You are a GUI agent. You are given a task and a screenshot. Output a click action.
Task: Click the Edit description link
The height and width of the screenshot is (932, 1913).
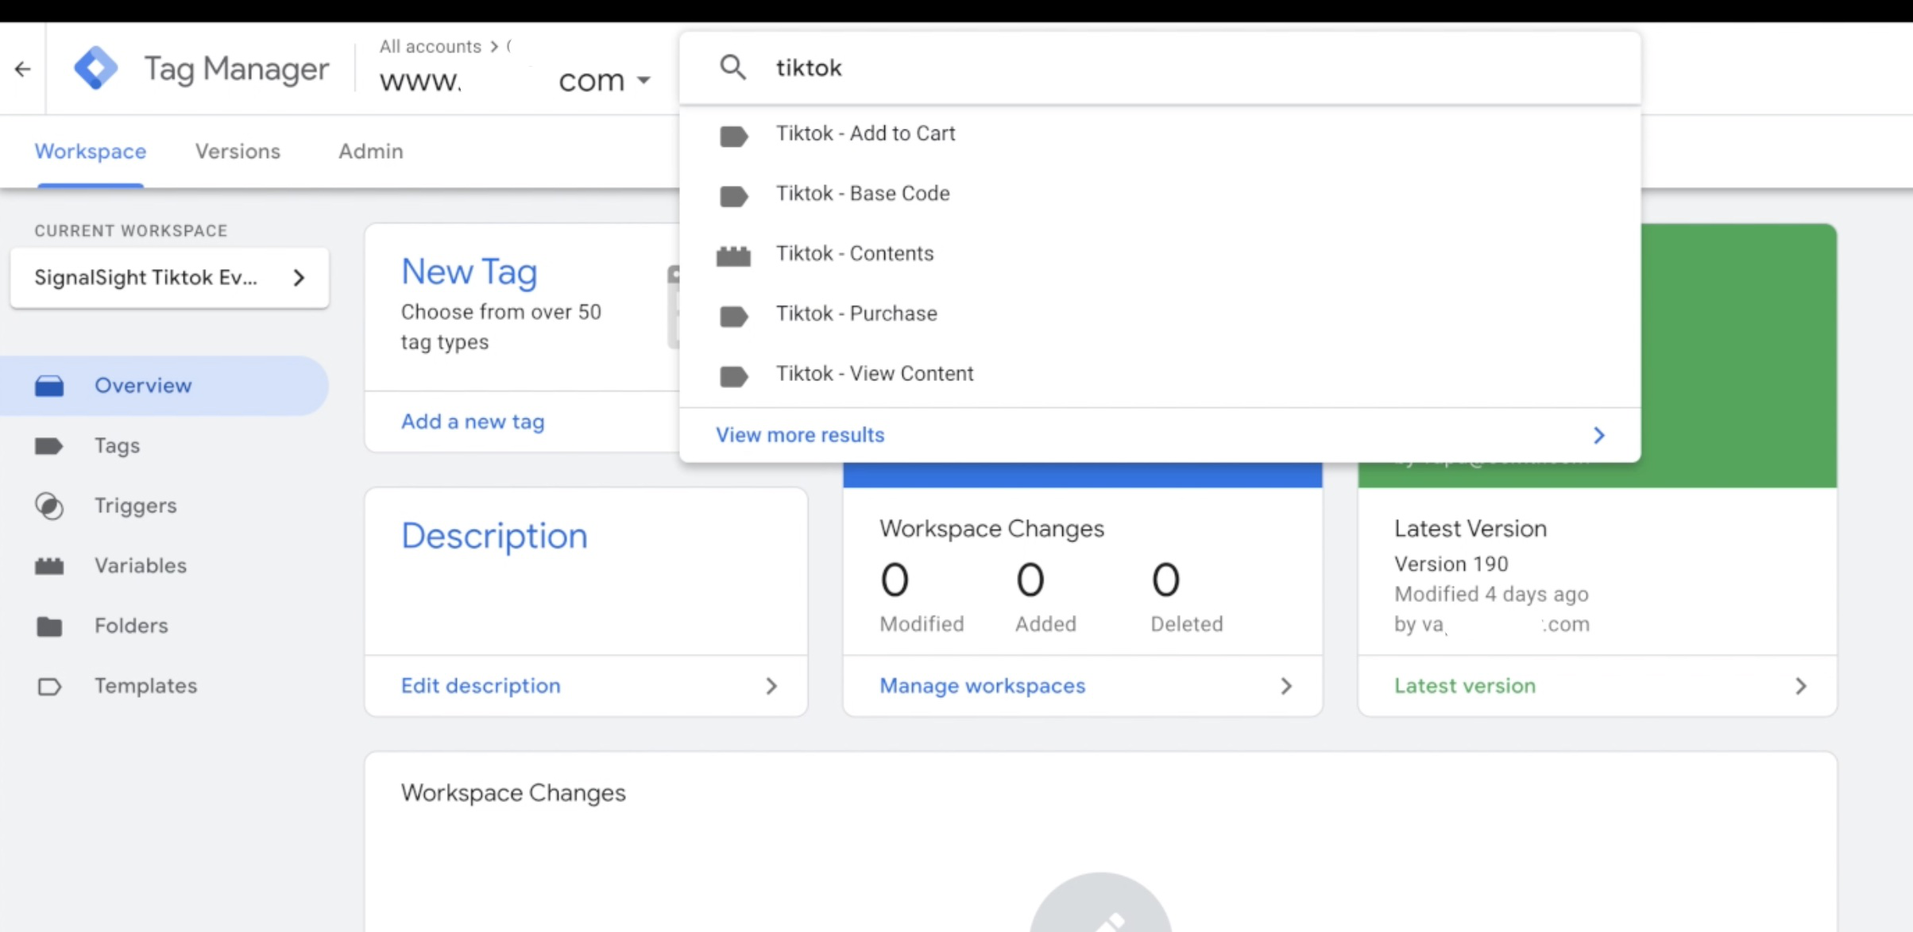(x=481, y=686)
